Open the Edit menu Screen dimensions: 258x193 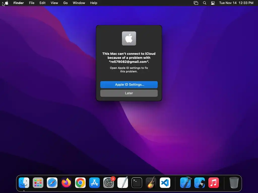42,3
